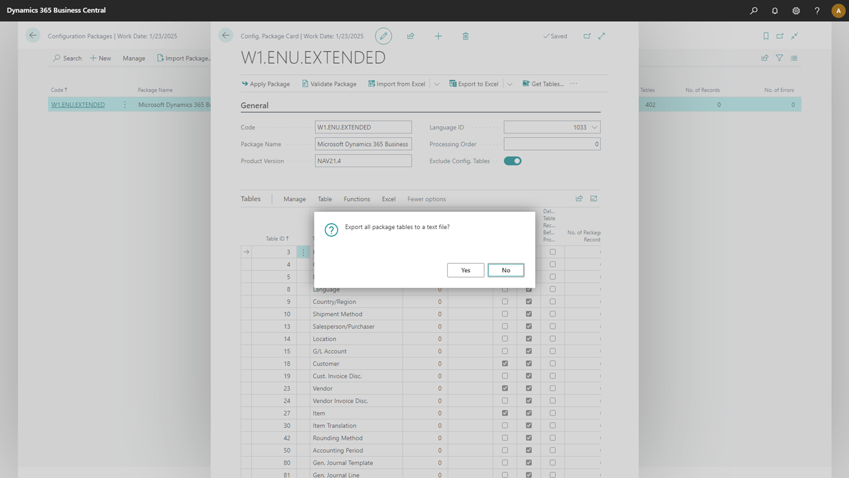The height and width of the screenshot is (478, 849).
Task: Click Fewer options in Tables
Action: point(426,199)
